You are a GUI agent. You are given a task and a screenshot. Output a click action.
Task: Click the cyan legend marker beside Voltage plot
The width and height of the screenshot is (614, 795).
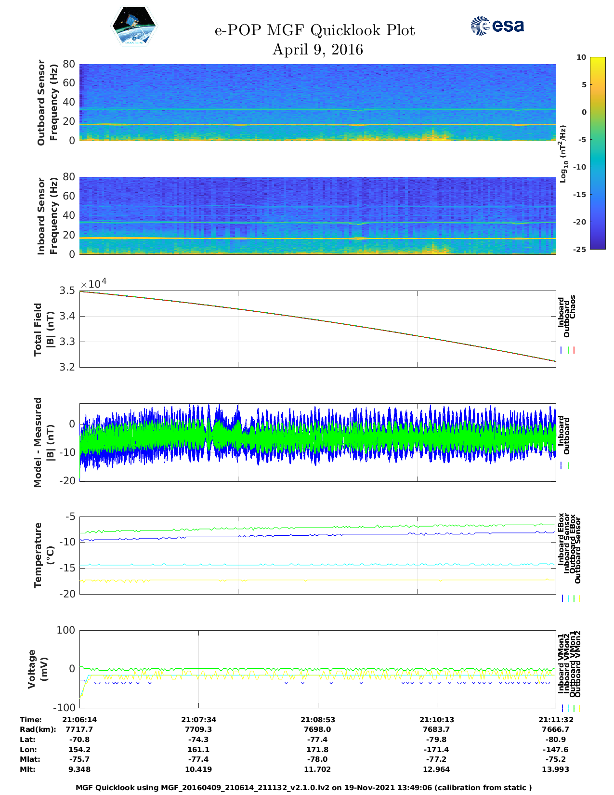click(568, 708)
